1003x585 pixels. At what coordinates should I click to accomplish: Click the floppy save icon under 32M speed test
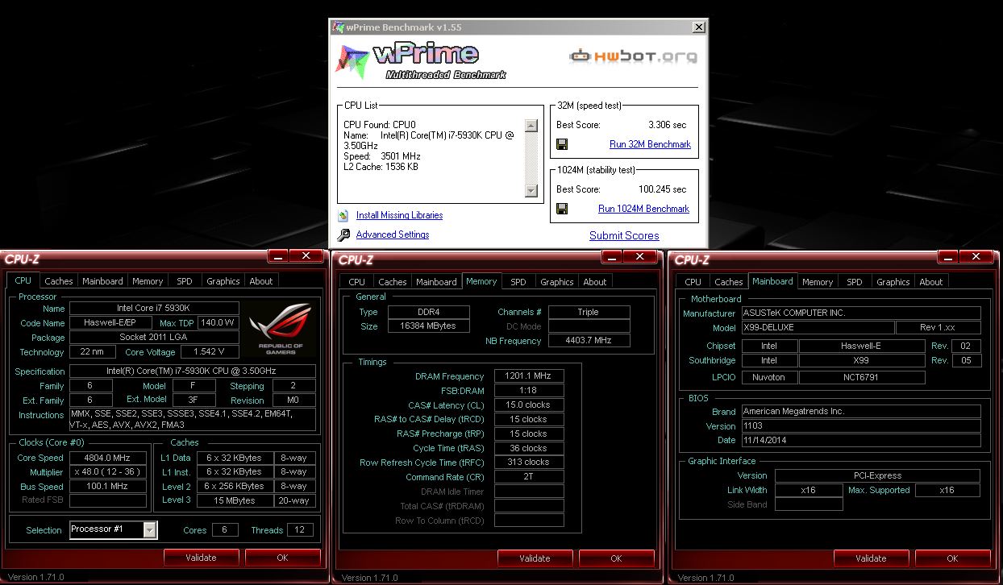(562, 144)
